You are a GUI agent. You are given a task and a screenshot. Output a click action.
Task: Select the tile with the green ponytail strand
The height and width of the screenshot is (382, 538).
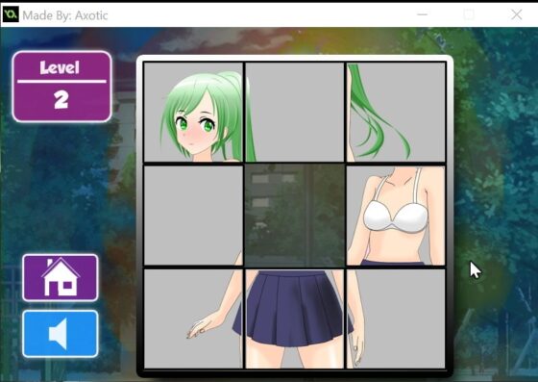(295, 112)
